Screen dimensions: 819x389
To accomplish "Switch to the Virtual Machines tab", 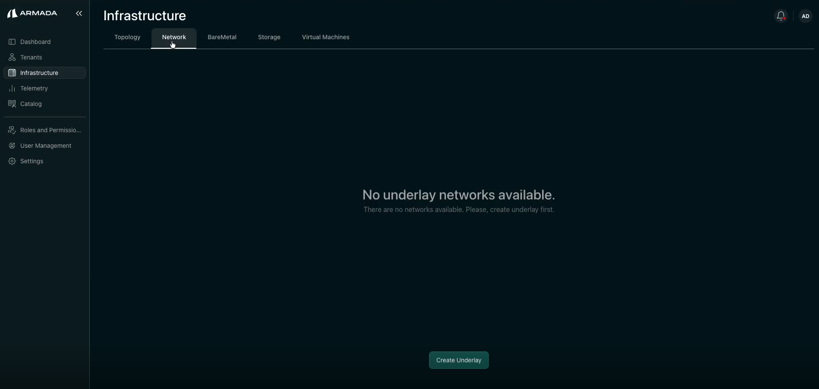I will [326, 37].
